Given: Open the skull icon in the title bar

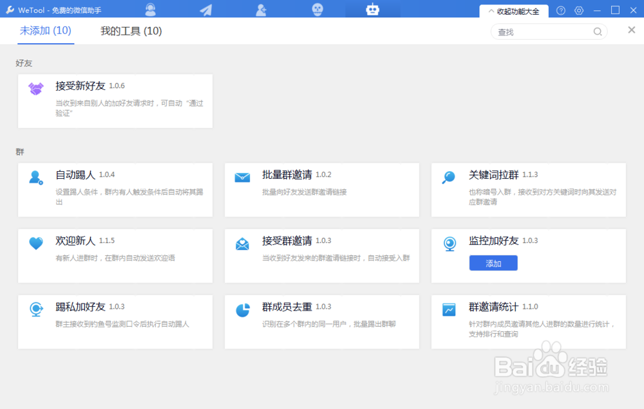Looking at the screenshot, I should click(317, 10).
